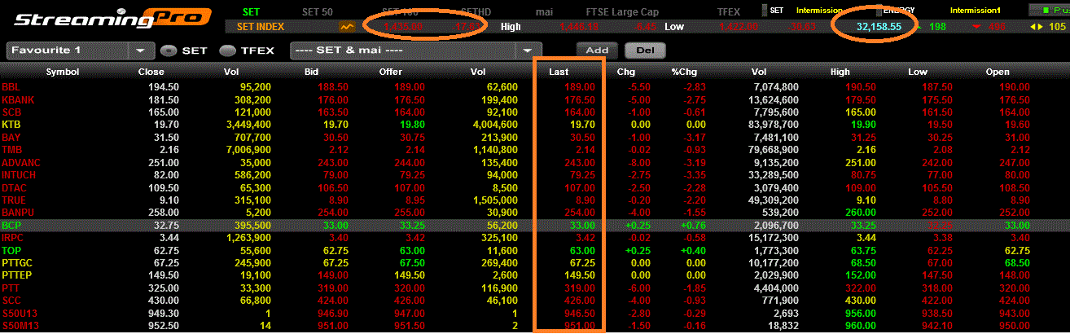Click the %Chg column header
The width and height of the screenshot is (1070, 334).
pos(682,72)
